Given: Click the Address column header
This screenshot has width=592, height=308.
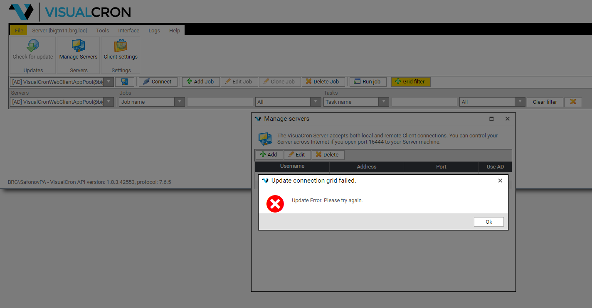Looking at the screenshot, I should click(x=367, y=167).
